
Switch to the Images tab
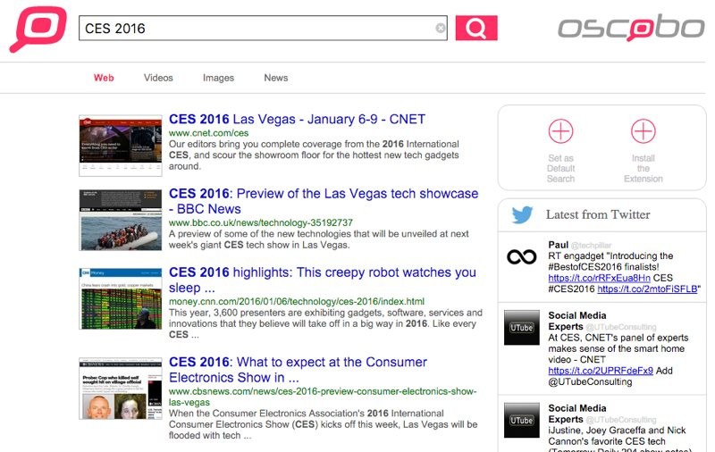[x=218, y=78]
